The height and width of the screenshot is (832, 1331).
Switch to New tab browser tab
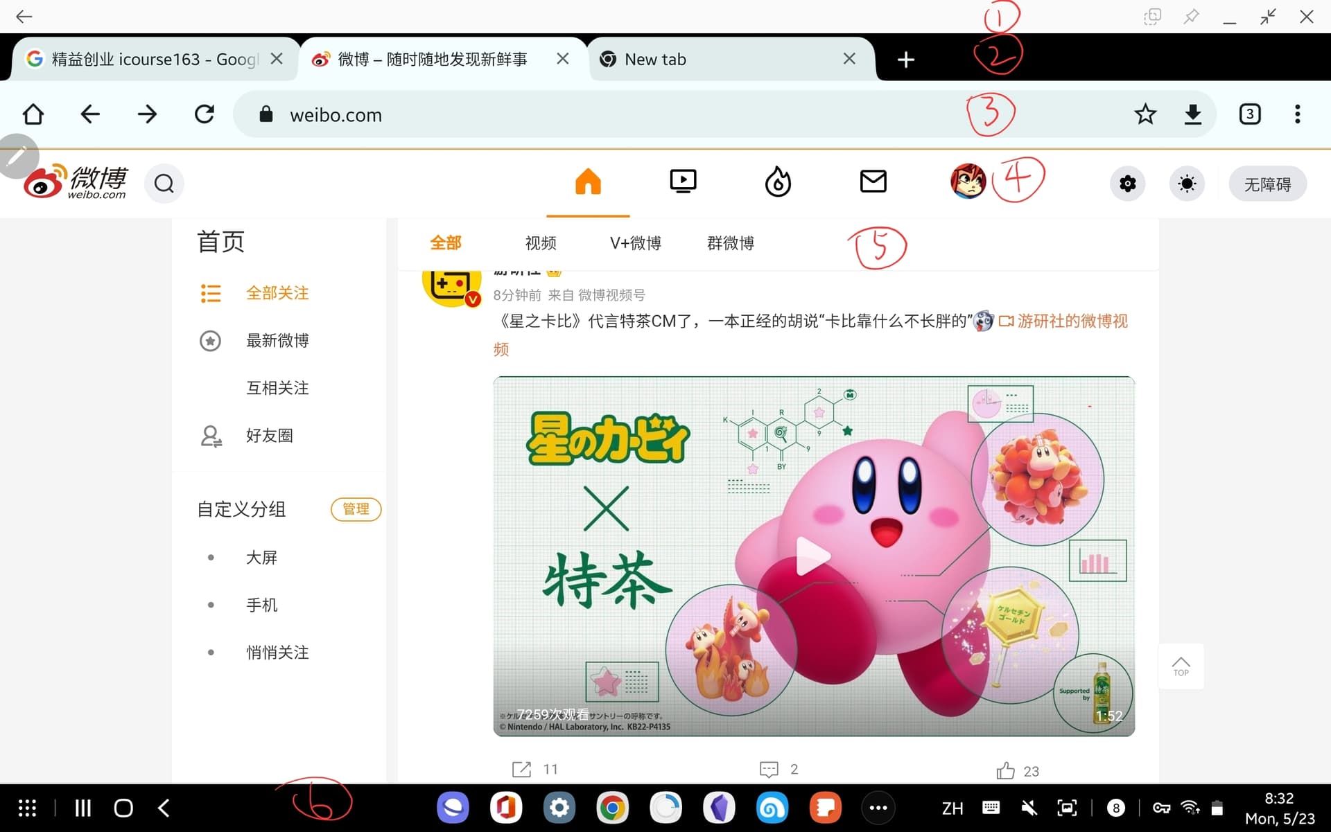655,60
